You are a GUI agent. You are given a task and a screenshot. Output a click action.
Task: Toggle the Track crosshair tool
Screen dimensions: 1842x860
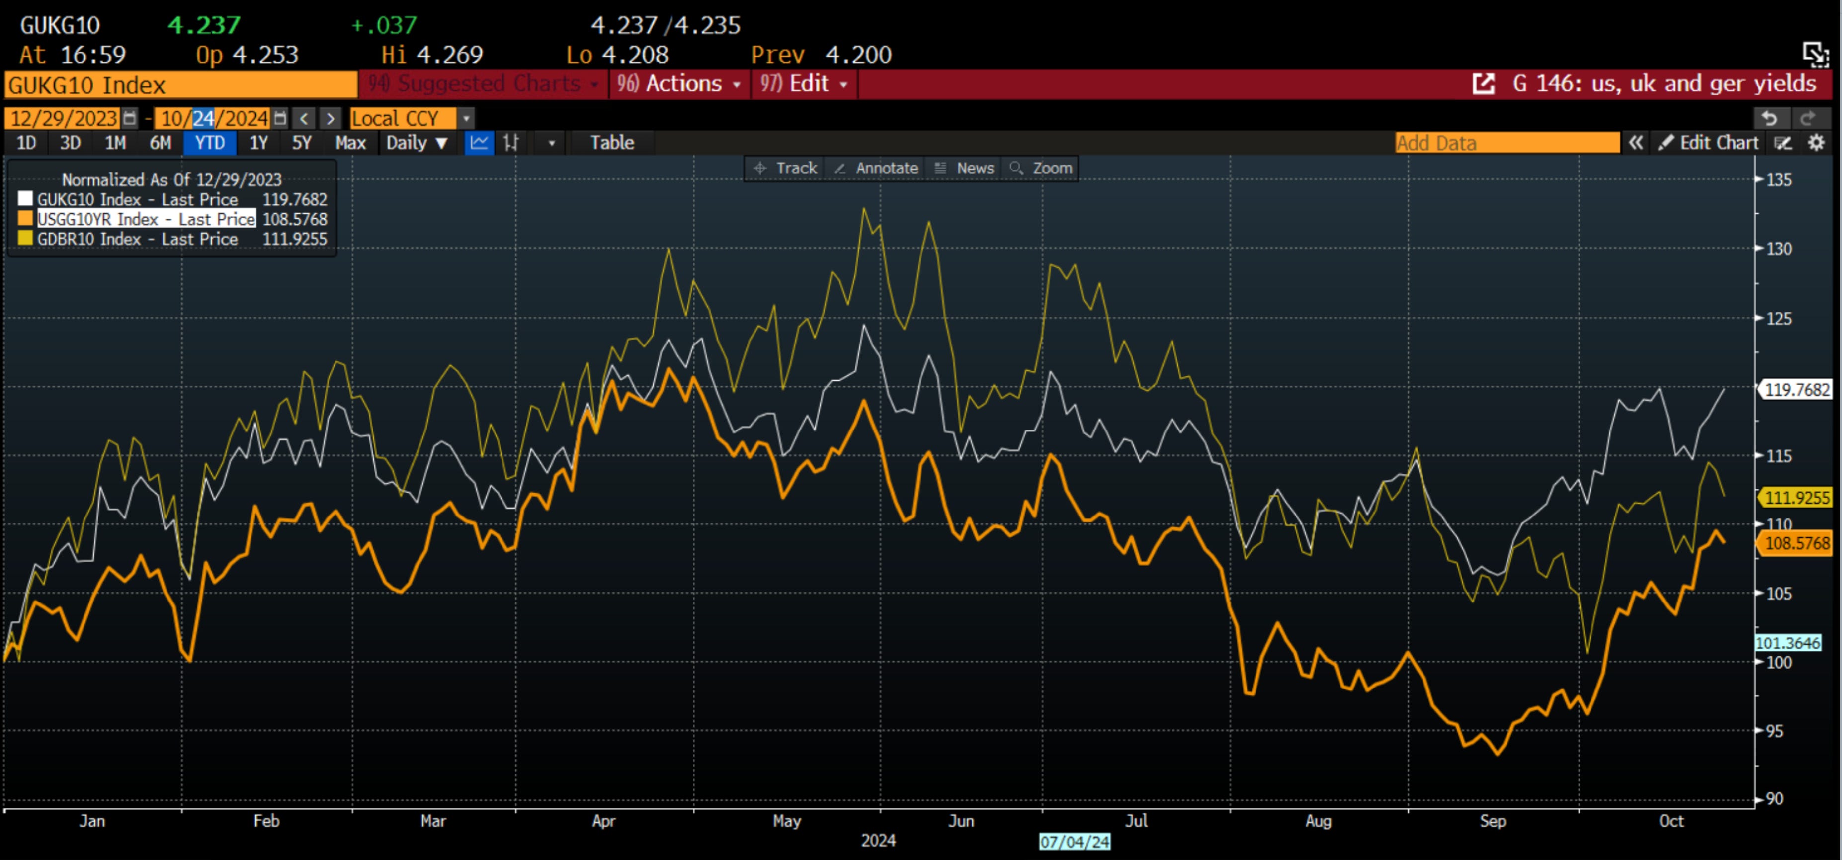(x=785, y=168)
